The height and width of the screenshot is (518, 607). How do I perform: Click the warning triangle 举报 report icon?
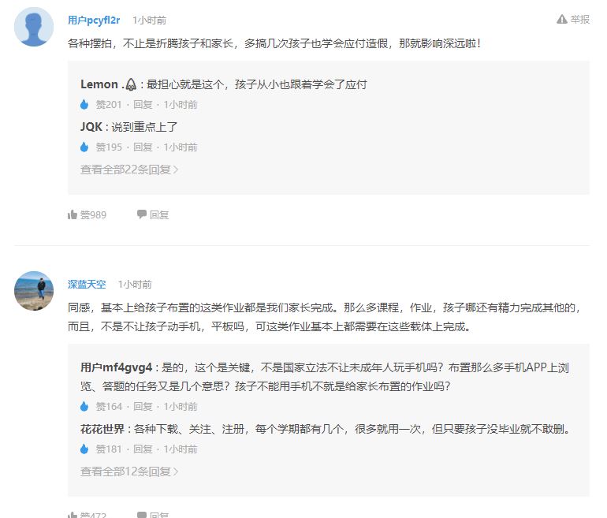(562, 20)
